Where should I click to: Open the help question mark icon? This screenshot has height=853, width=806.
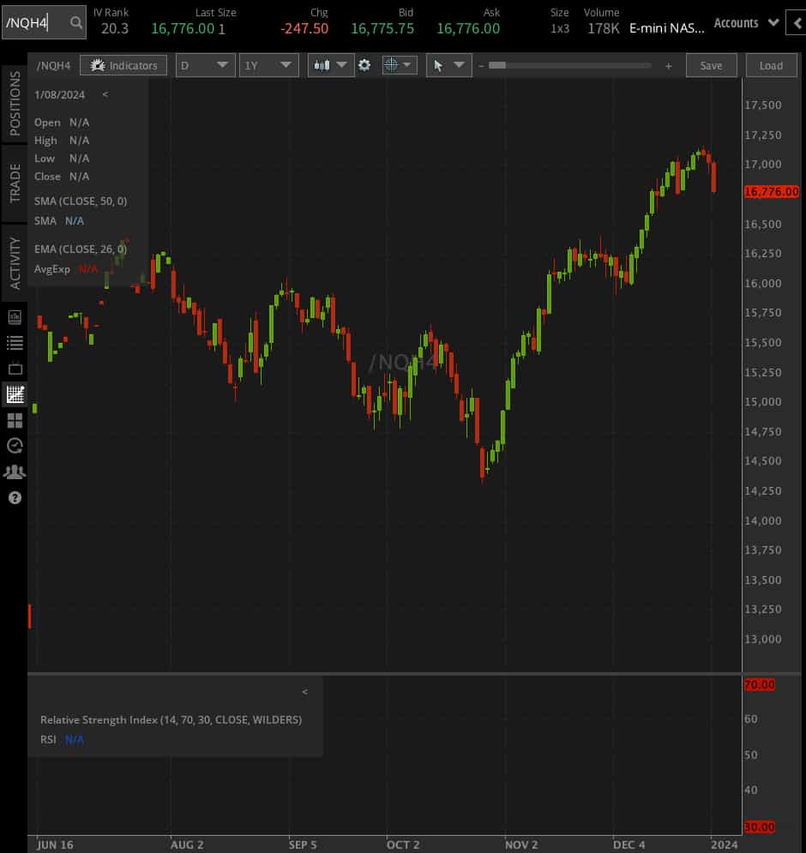pyautogui.click(x=15, y=498)
